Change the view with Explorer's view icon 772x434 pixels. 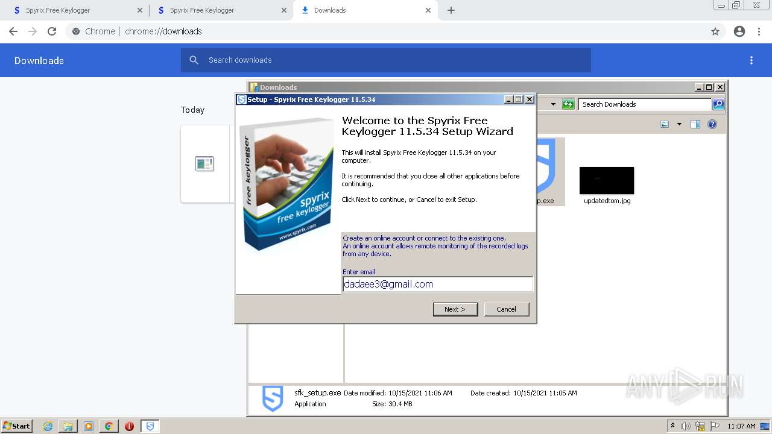click(x=665, y=124)
